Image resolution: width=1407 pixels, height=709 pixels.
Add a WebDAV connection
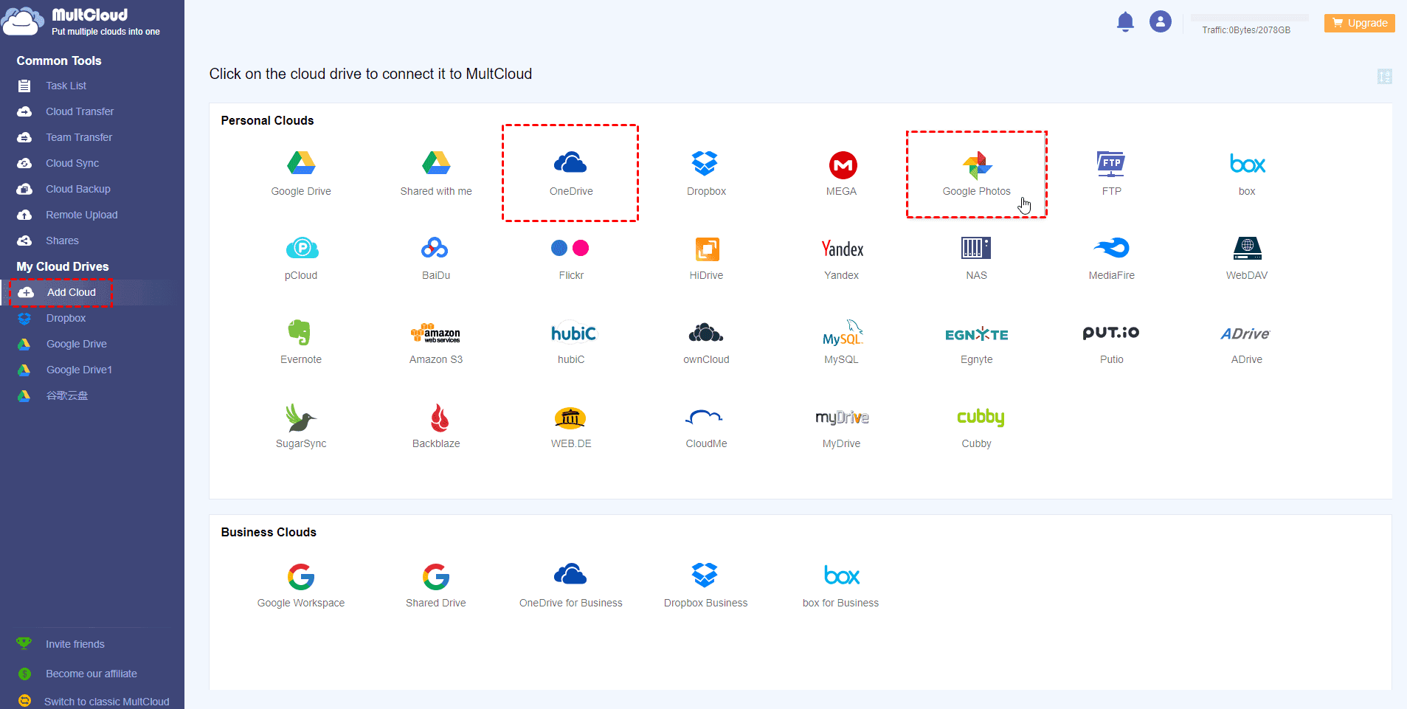[x=1247, y=258]
